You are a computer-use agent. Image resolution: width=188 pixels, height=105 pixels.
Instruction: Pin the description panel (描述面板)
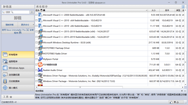click(182, 91)
